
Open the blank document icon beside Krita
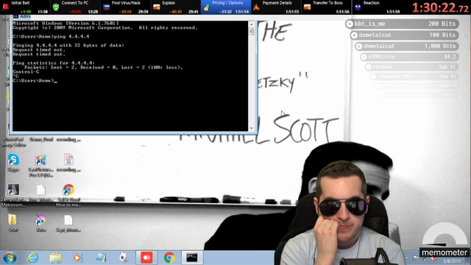(68, 223)
